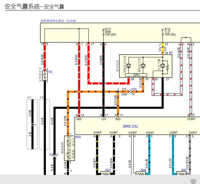Click the resistor symbol under R27
The height and width of the screenshot is (184, 200).
click(106, 174)
